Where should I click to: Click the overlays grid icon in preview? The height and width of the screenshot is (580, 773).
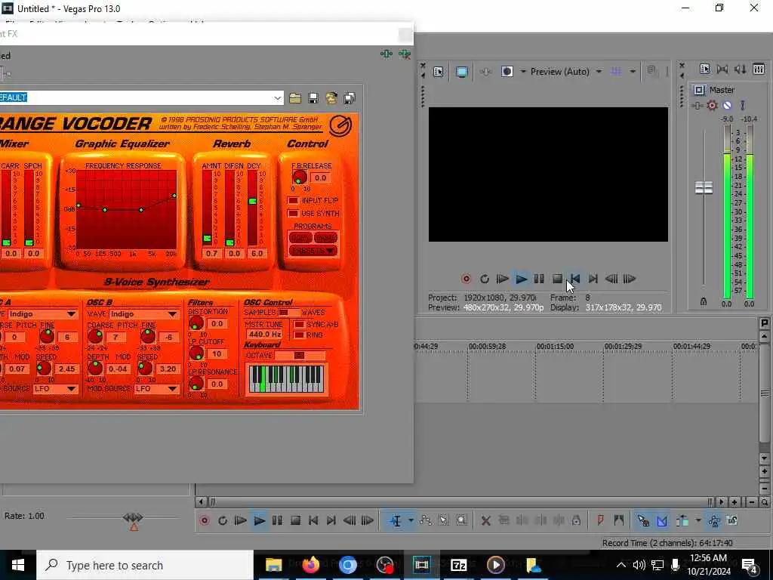(x=616, y=72)
